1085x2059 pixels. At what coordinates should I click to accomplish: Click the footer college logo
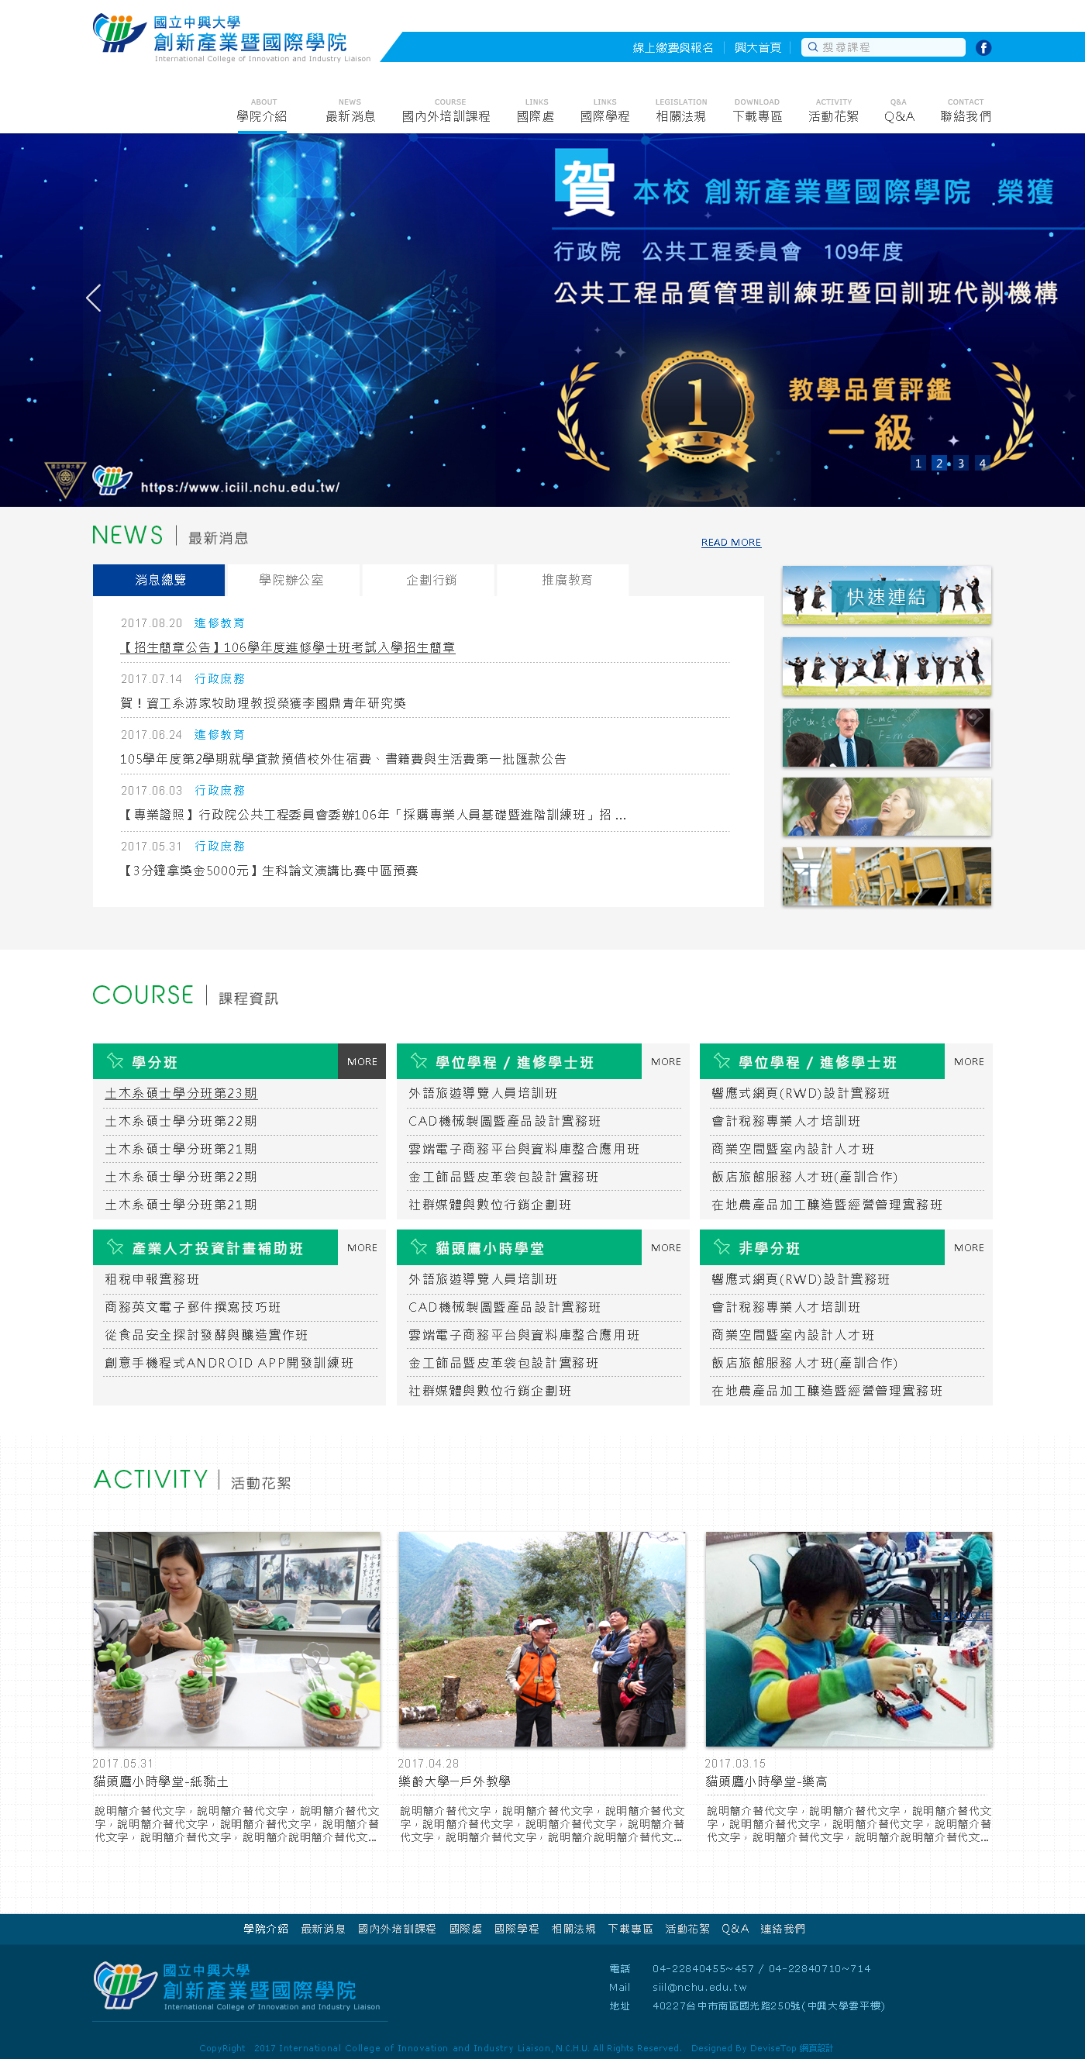[x=237, y=1985]
